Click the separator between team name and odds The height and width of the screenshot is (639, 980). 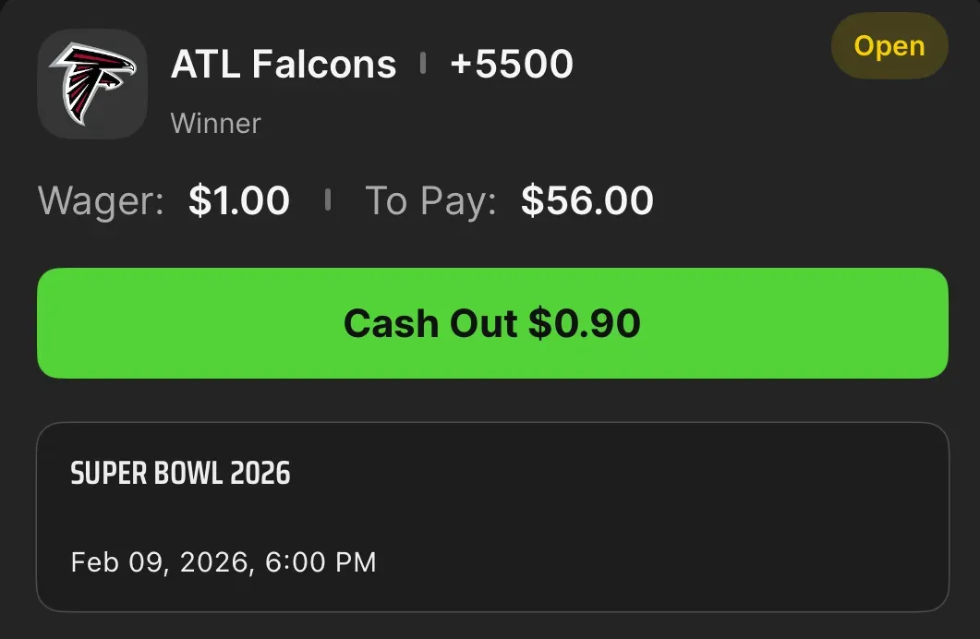coord(423,64)
